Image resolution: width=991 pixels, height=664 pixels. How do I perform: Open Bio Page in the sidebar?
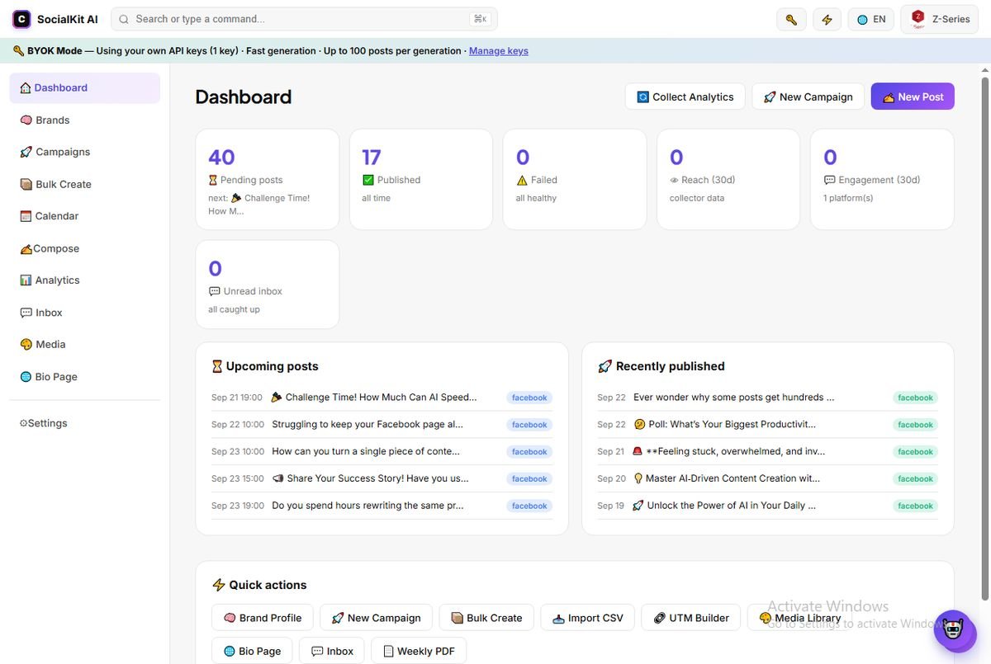(x=84, y=377)
